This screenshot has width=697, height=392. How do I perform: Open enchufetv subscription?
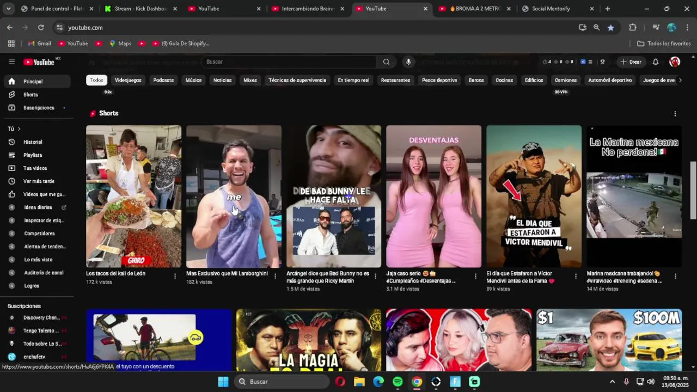[x=36, y=357]
